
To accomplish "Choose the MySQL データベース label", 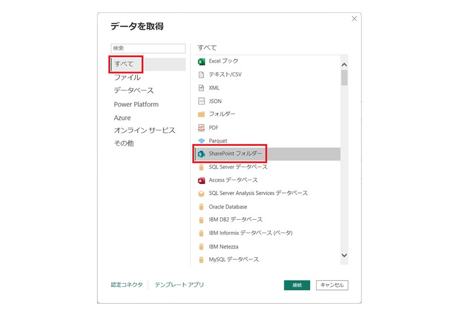I will tap(234, 259).
